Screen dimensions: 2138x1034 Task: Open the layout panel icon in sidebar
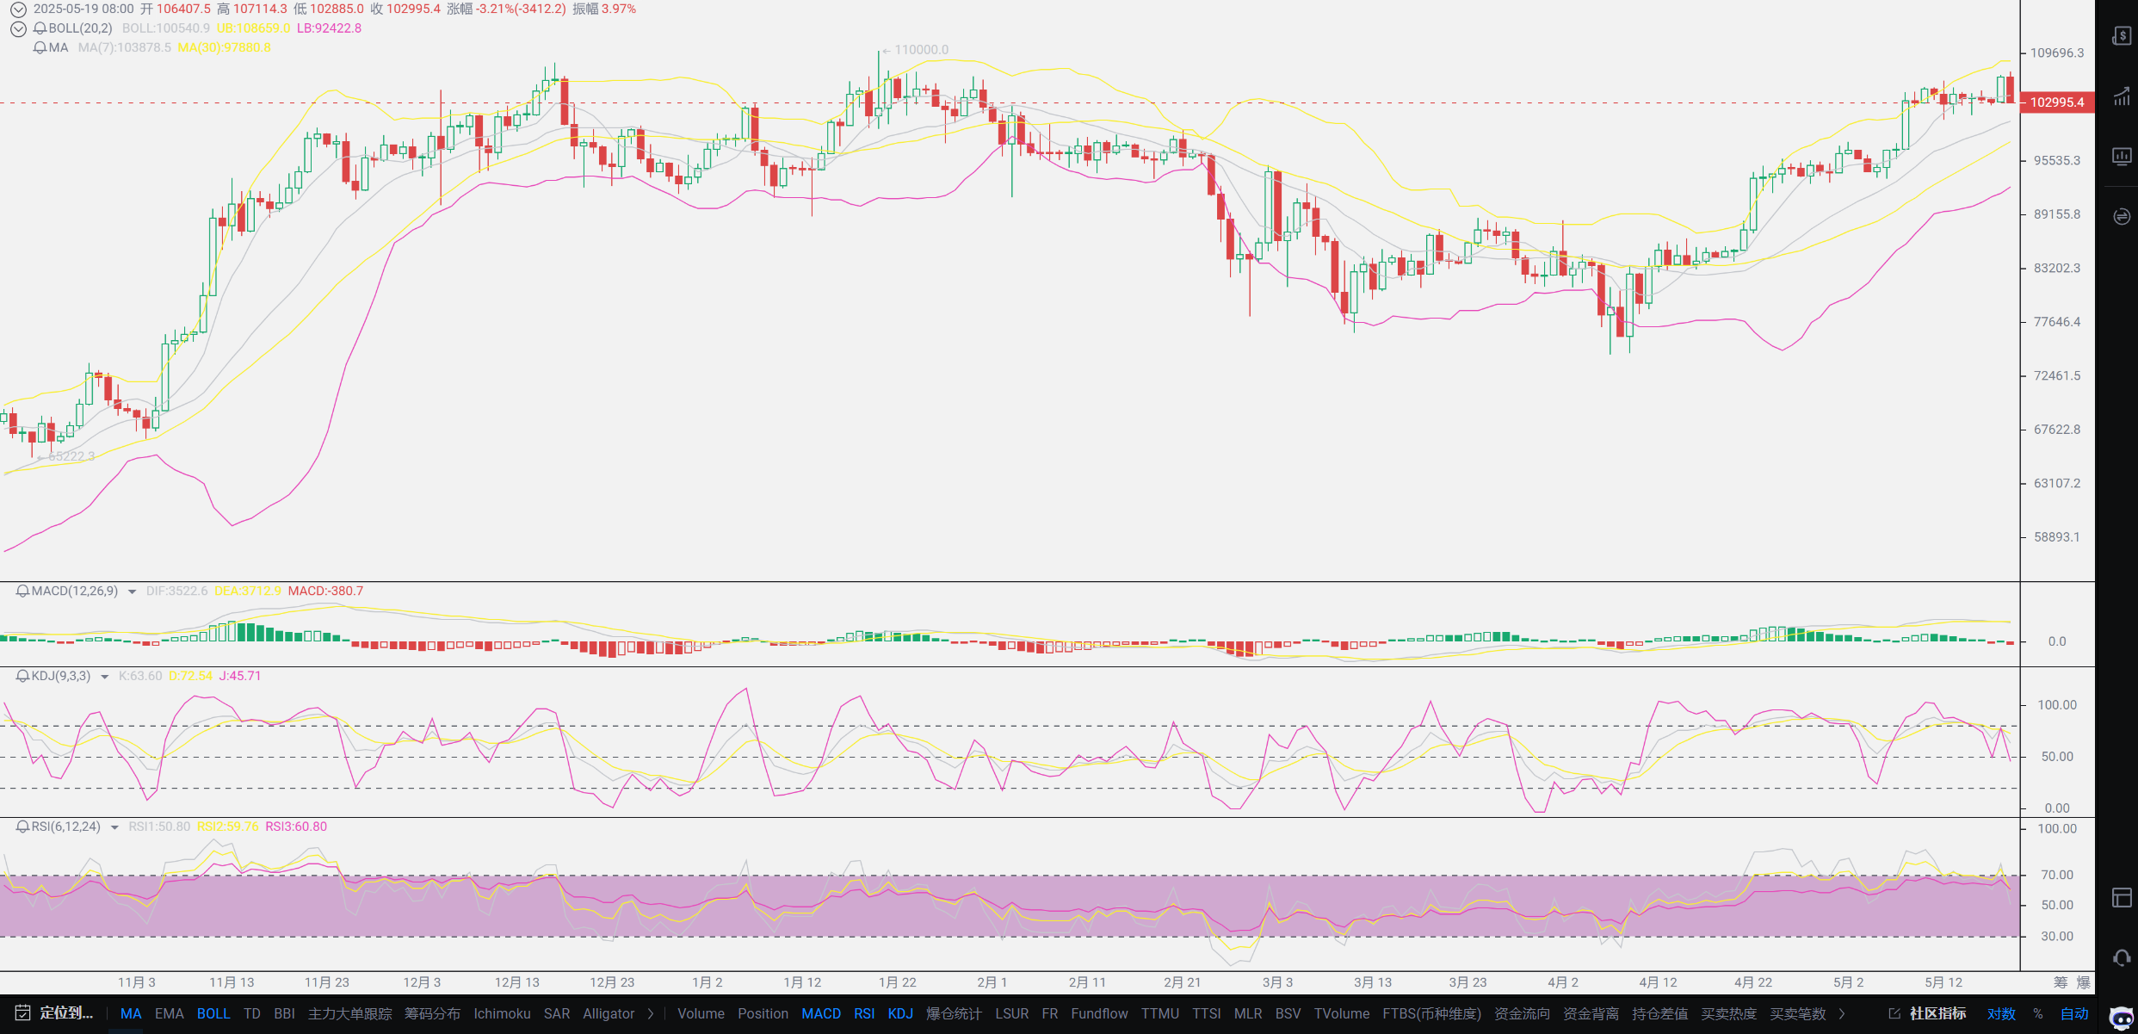click(2122, 898)
